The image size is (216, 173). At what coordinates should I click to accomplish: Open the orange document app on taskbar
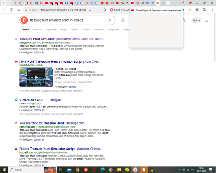coord(144,170)
